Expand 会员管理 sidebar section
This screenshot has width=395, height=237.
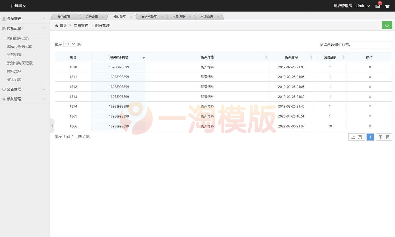25,19
